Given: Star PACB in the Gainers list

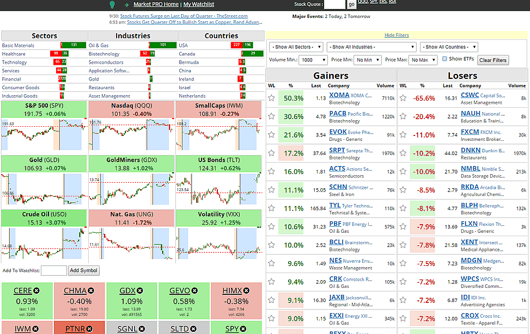Looking at the screenshot, I should (x=271, y=116).
